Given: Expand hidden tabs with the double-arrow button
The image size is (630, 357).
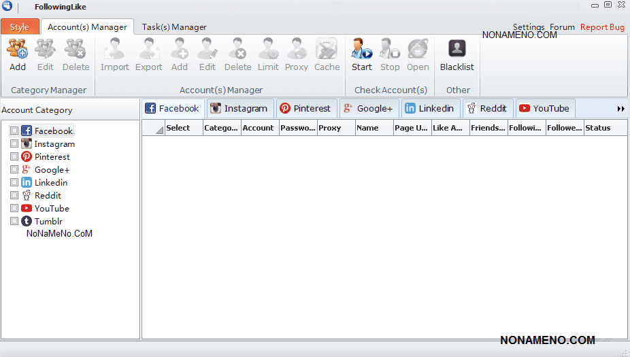Looking at the screenshot, I should [x=620, y=109].
